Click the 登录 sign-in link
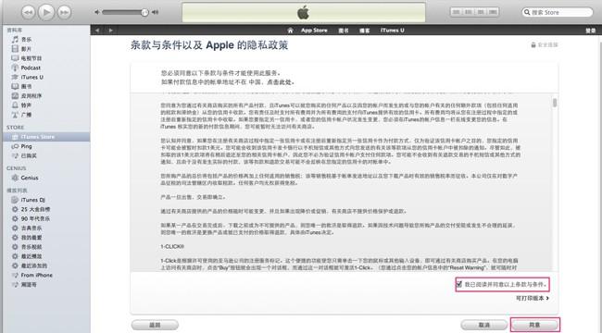The image size is (602, 333). coord(591,31)
